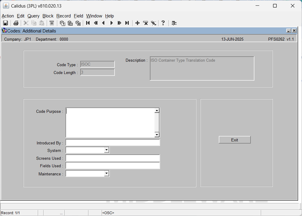Open the list of values icon

(52, 23)
